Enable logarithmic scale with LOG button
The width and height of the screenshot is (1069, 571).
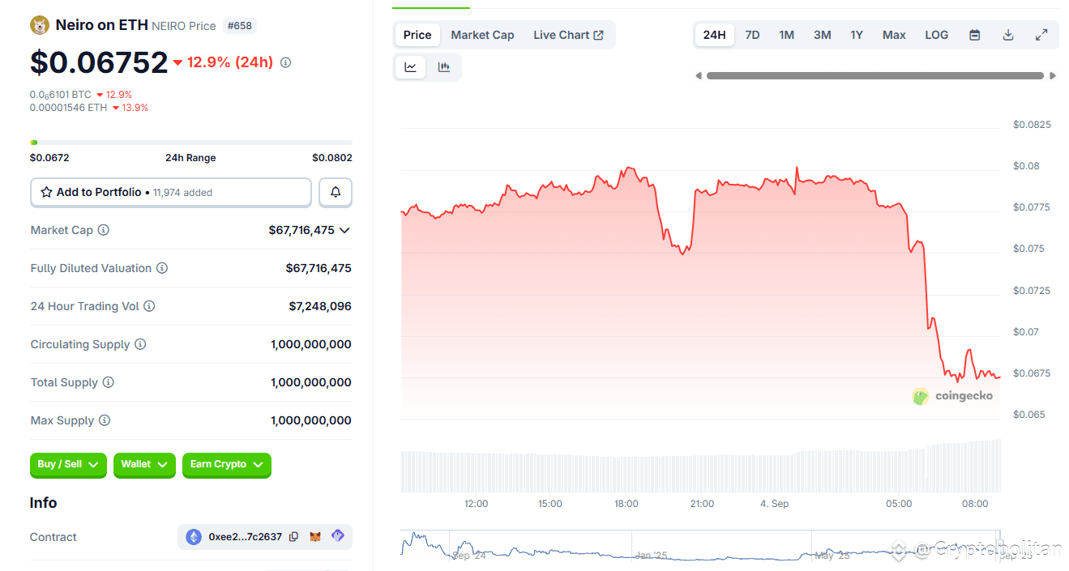(x=936, y=35)
